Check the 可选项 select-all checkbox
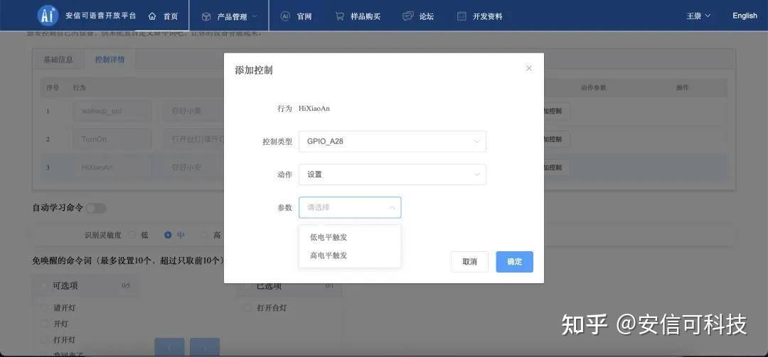 coord(45,286)
